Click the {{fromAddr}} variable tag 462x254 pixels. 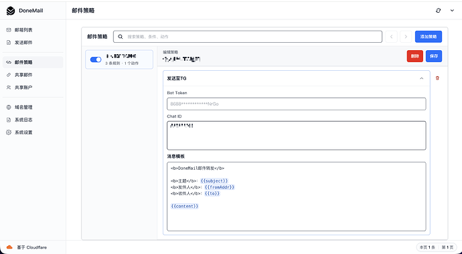(x=220, y=187)
